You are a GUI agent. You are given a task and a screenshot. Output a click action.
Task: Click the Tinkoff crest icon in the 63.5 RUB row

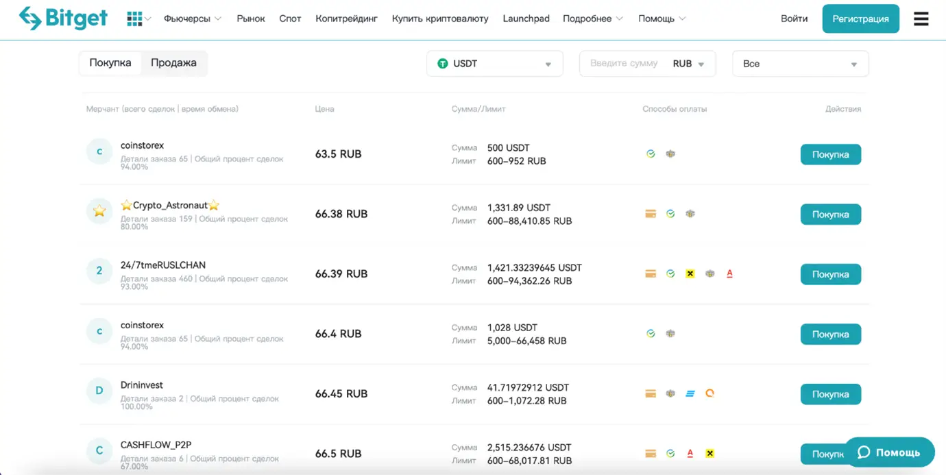coord(670,154)
